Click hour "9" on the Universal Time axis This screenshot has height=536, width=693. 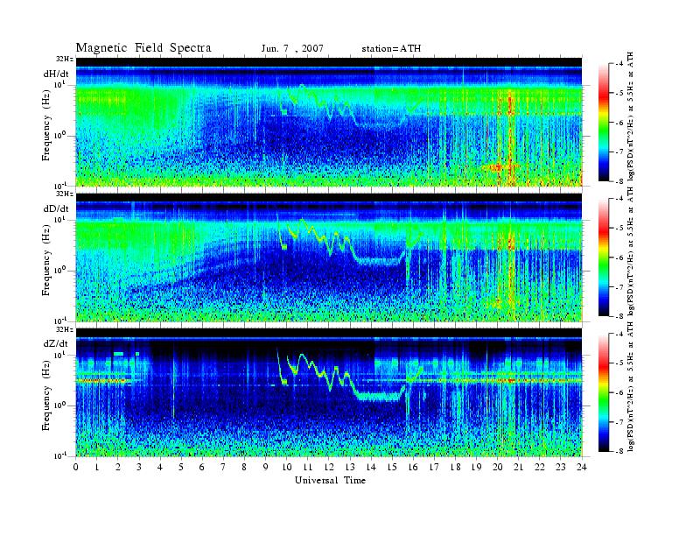pos(266,468)
